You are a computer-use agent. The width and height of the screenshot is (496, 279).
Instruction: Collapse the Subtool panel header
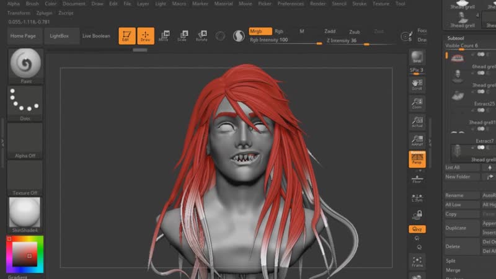point(456,38)
